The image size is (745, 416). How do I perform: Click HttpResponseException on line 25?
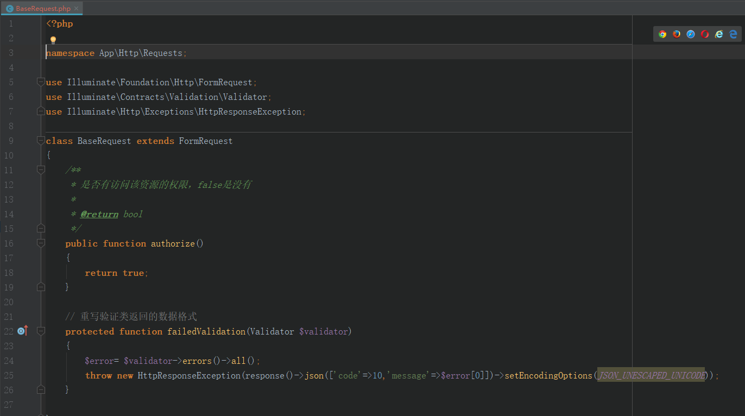tap(189, 376)
